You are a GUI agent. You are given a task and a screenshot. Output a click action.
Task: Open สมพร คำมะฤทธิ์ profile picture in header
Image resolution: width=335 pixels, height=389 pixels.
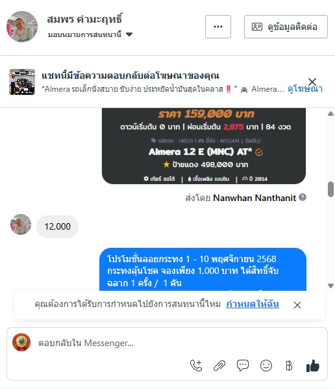click(x=22, y=27)
